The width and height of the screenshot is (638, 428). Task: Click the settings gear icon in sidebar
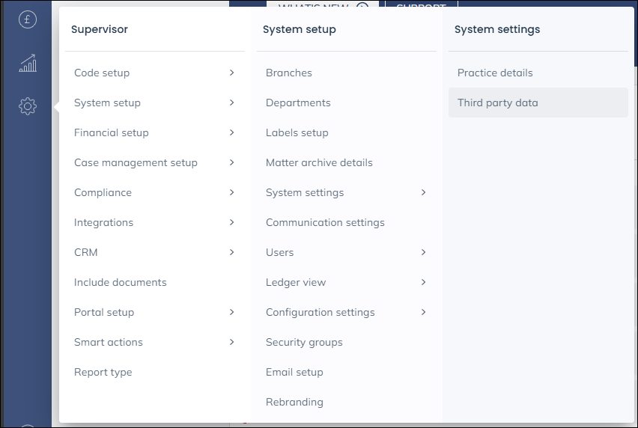pyautogui.click(x=28, y=106)
